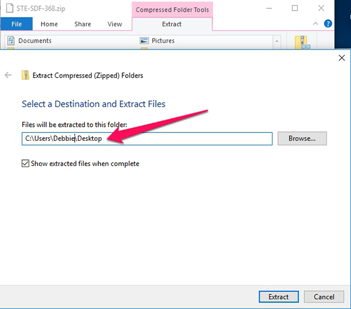
Task: Click the back arrow in the wizard
Action: point(8,75)
